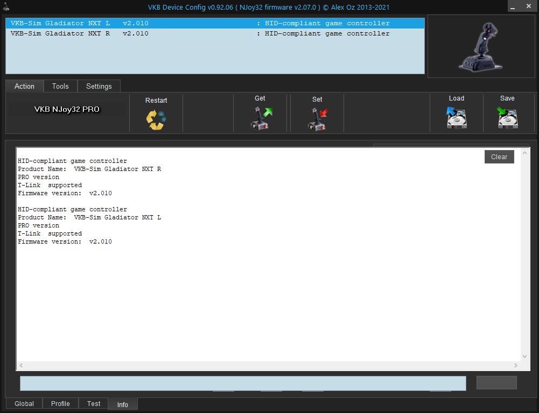This screenshot has height=413, width=539.
Task: Minimize the VKB Device Config window
Action: tap(514, 6)
